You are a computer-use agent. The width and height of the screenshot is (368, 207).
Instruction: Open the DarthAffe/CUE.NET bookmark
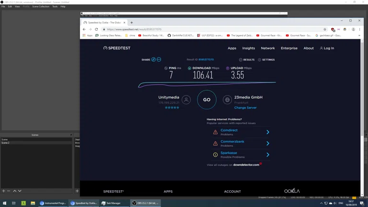point(181,35)
